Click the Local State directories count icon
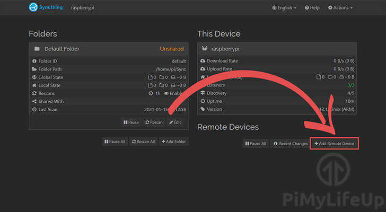The height and width of the screenshot is (212, 386). tap(162, 85)
